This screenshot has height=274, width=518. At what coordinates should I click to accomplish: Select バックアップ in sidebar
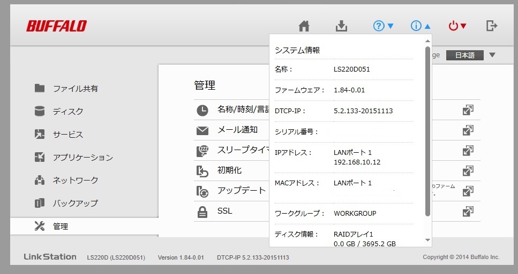[76, 203]
